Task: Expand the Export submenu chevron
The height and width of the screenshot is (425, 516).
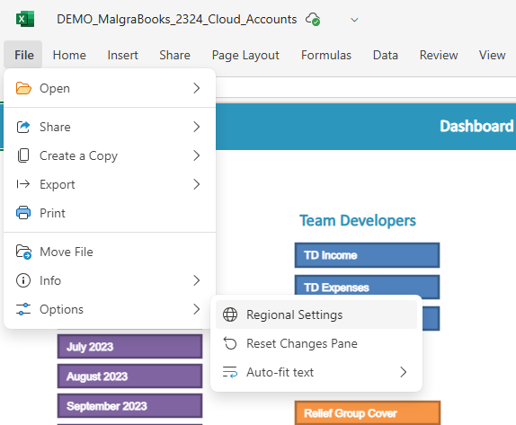Action: tap(197, 184)
